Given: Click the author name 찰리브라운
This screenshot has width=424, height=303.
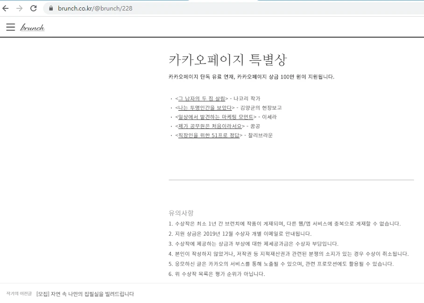Looking at the screenshot, I should tap(260, 135).
